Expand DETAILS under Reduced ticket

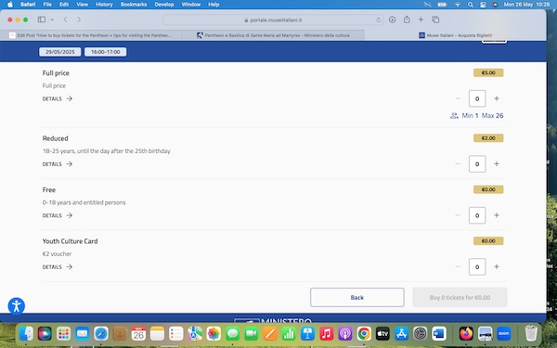[58, 164]
